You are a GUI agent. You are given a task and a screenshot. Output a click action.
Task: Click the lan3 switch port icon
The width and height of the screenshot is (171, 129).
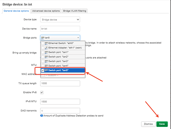coord(46,61)
